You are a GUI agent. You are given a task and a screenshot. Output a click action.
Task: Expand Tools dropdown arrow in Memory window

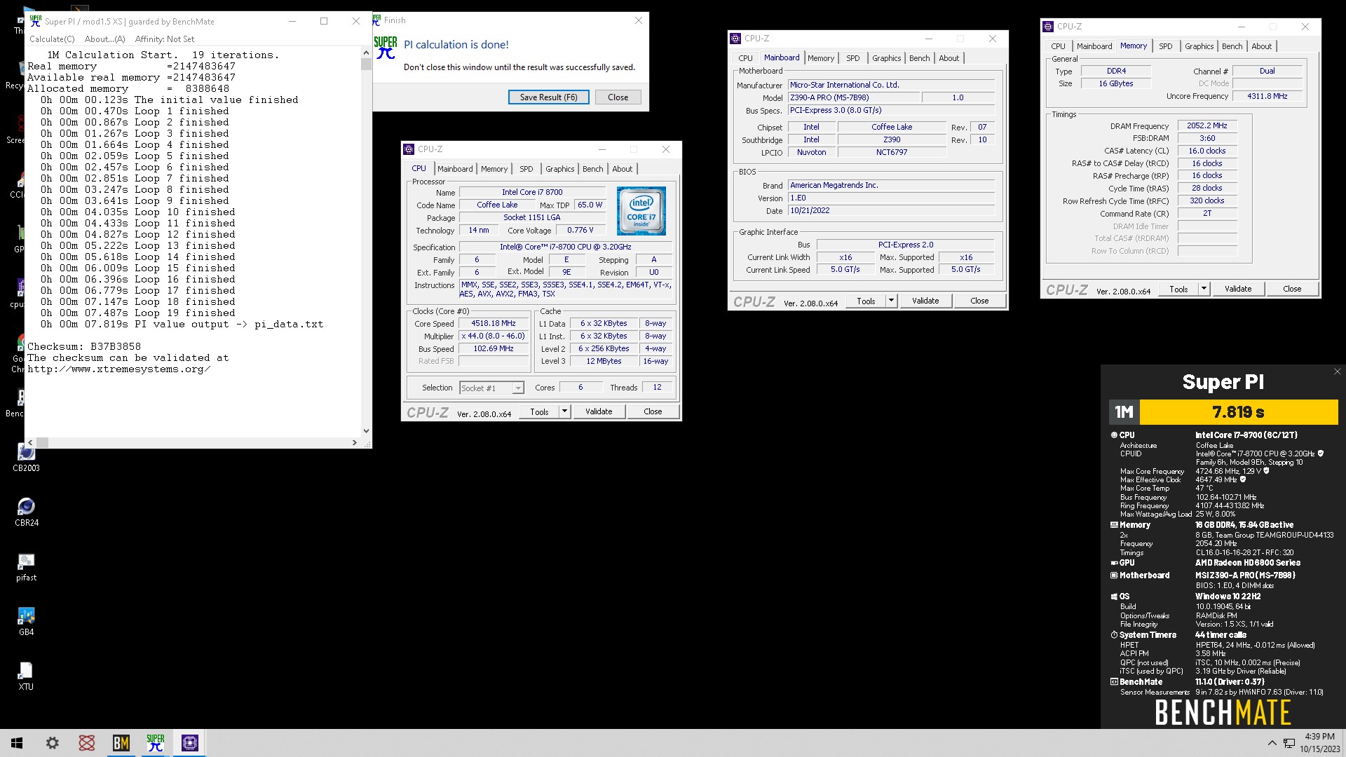(1204, 289)
